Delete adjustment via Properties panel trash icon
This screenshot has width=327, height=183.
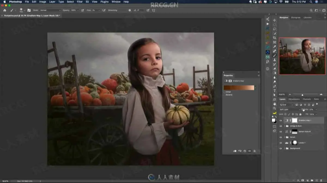coord(255,151)
